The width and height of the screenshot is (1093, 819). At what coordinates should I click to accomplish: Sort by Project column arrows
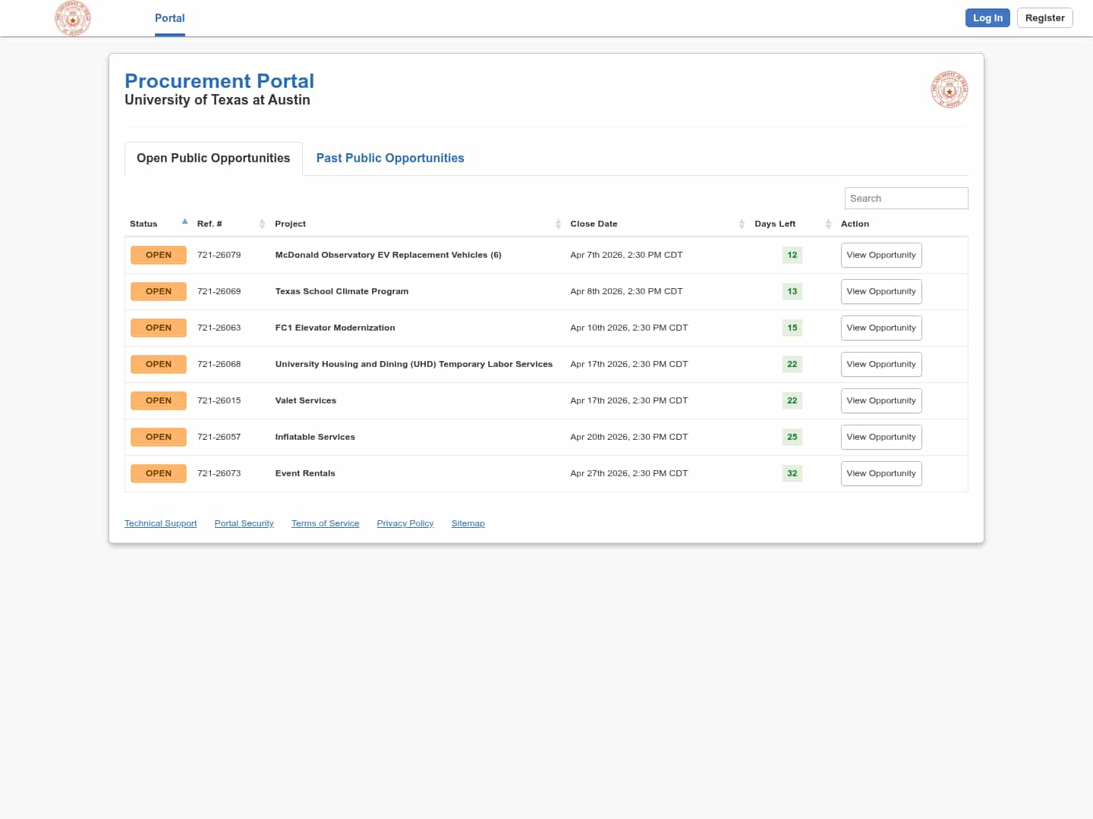(558, 224)
